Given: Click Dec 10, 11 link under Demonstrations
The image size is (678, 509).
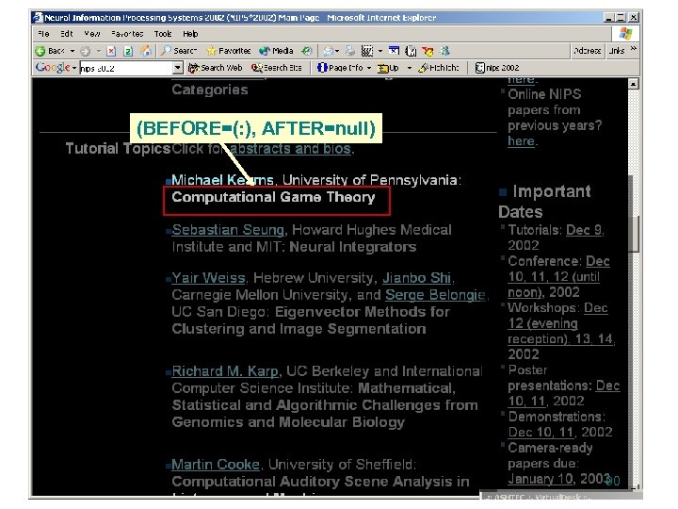Looking at the screenshot, I should [541, 433].
